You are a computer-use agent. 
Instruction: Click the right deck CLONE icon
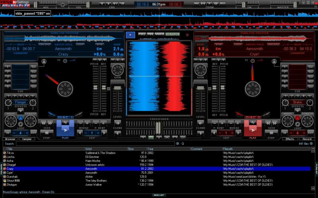pyautogui.click(x=200, y=123)
